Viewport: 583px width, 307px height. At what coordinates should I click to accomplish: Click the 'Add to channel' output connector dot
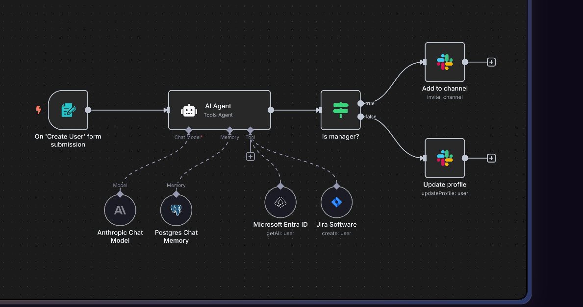(465, 62)
